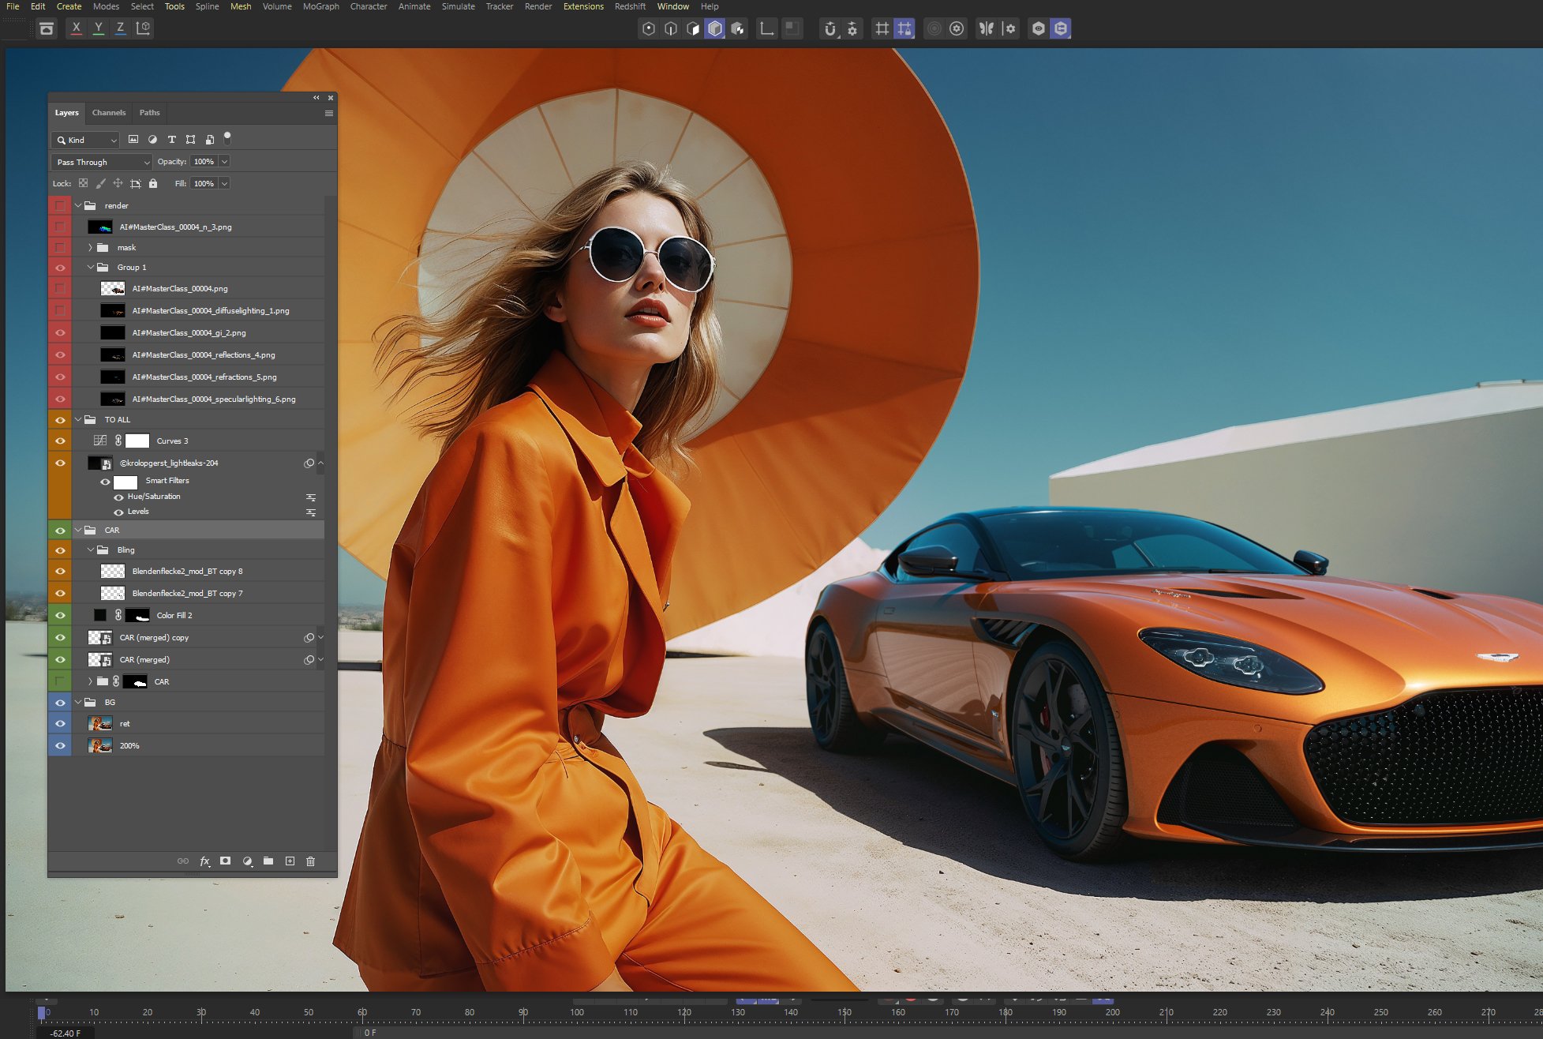Viewport: 1543px width, 1039px height.
Task: Filter layers by type with the T icon
Action: pos(172,140)
